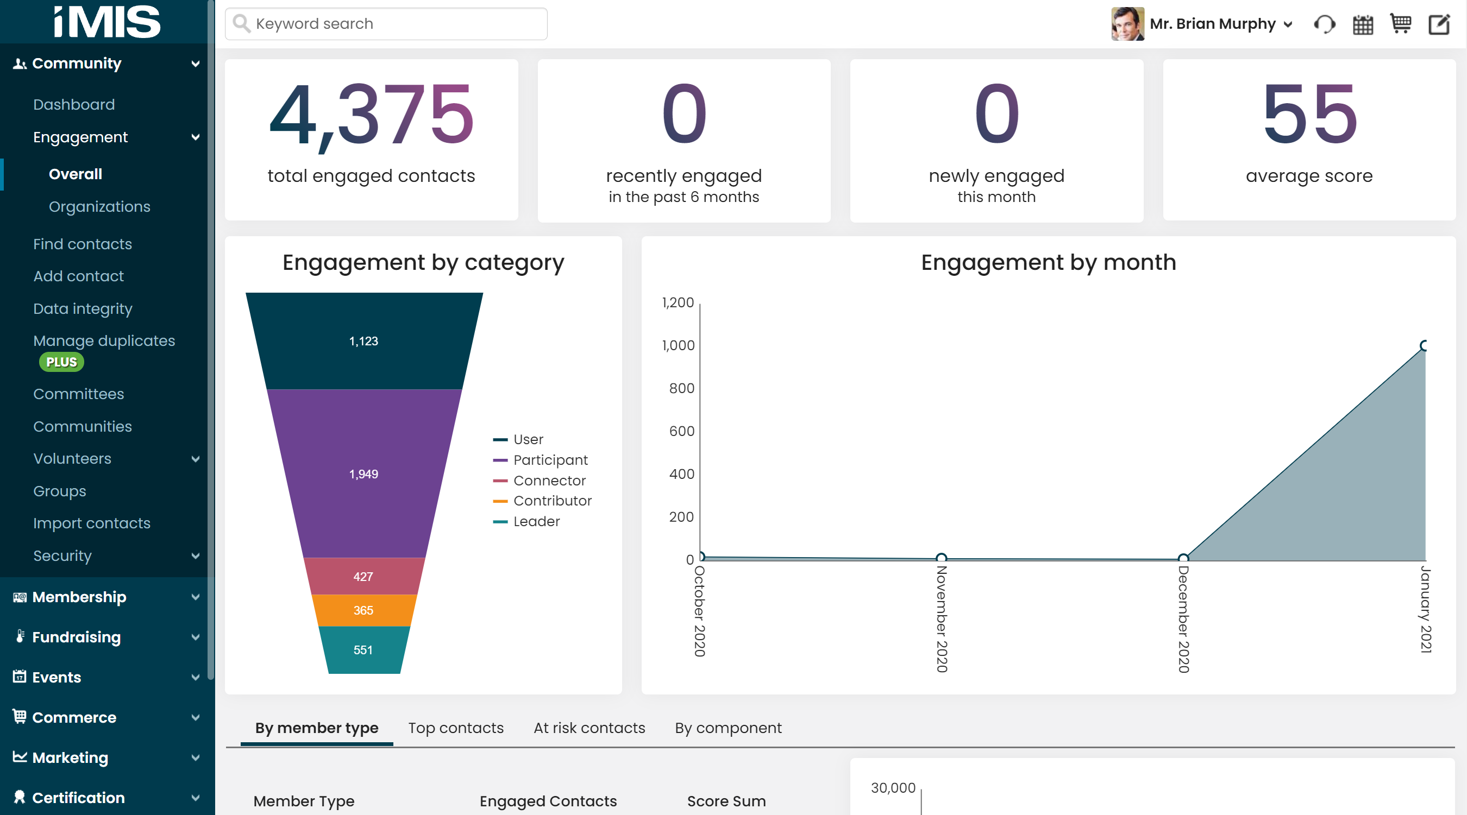
Task: Switch to the Top contacts tab
Action: [x=456, y=728]
